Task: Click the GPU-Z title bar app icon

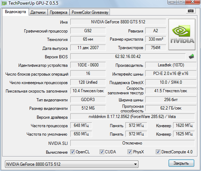Action: (4, 3)
